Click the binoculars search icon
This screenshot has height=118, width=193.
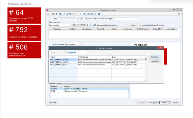[88, 14]
